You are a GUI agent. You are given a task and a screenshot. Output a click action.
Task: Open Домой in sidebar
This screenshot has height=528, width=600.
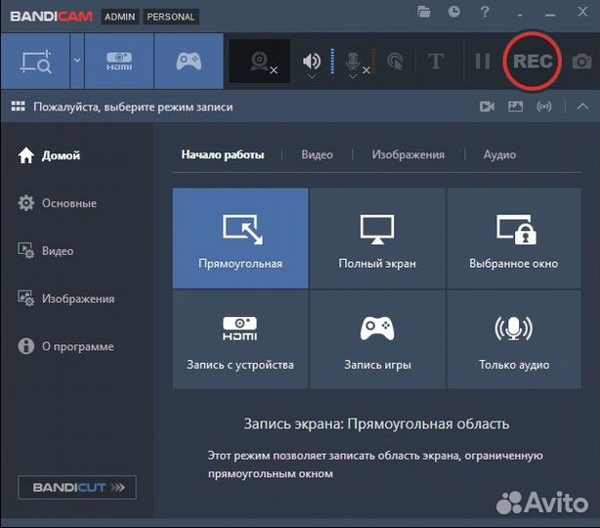pyautogui.click(x=49, y=155)
